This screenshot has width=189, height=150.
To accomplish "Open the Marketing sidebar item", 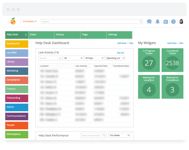I will coord(17,71).
